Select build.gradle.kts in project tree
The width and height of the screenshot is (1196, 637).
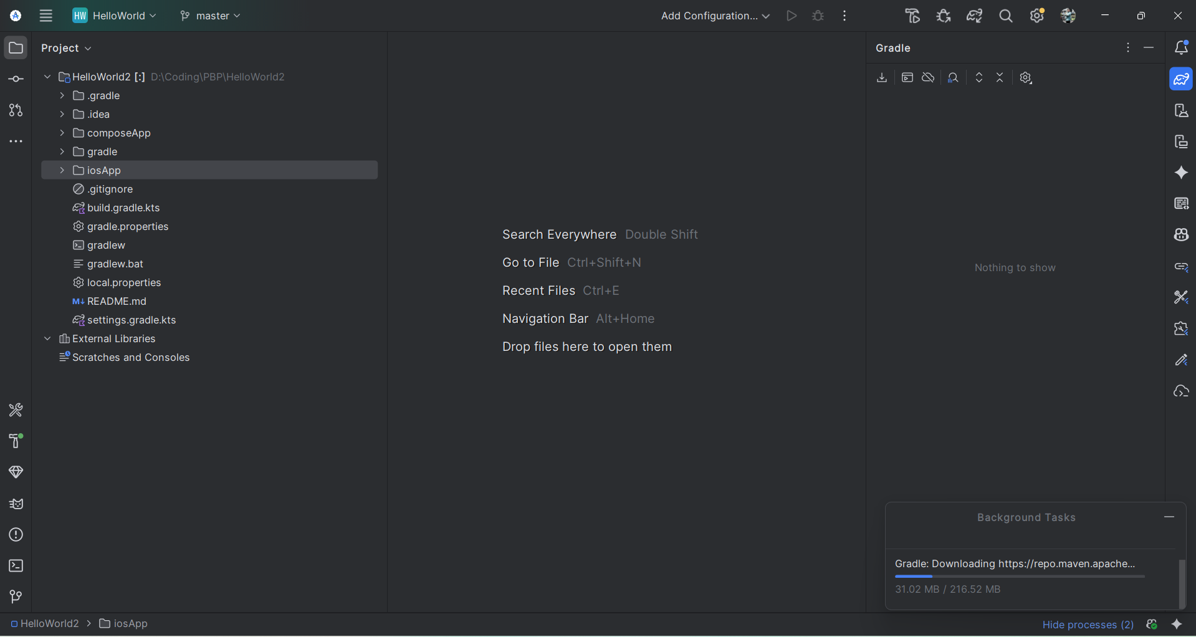point(123,208)
